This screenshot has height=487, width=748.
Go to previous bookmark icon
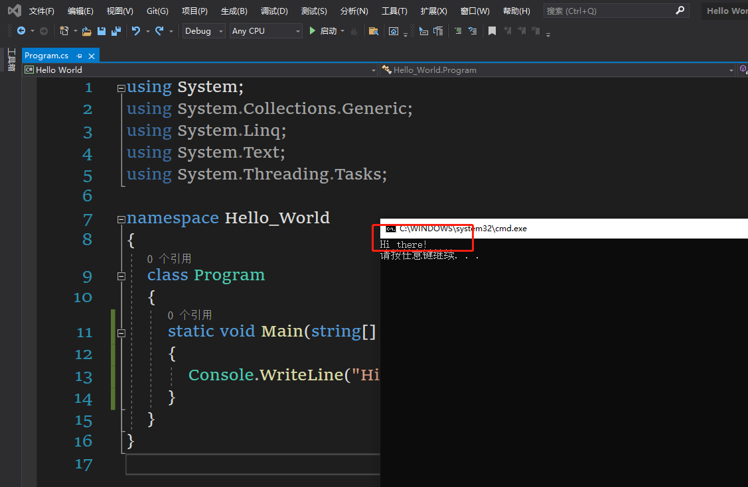pyautogui.click(x=508, y=31)
